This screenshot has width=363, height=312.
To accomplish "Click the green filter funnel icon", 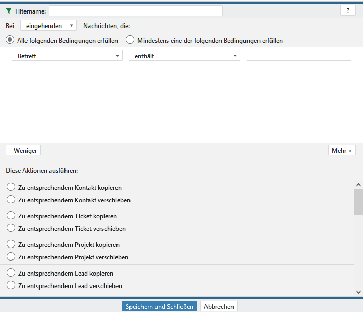I will [8, 11].
